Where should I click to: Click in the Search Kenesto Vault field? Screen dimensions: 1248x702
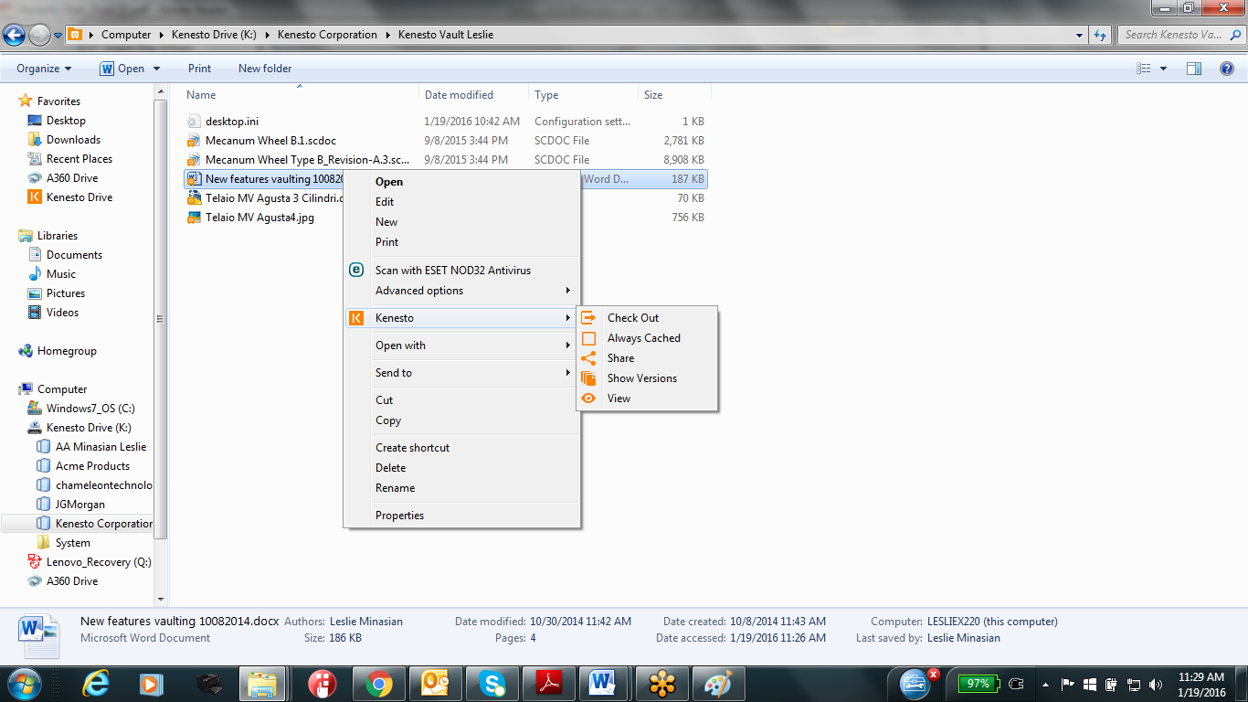click(x=1179, y=35)
